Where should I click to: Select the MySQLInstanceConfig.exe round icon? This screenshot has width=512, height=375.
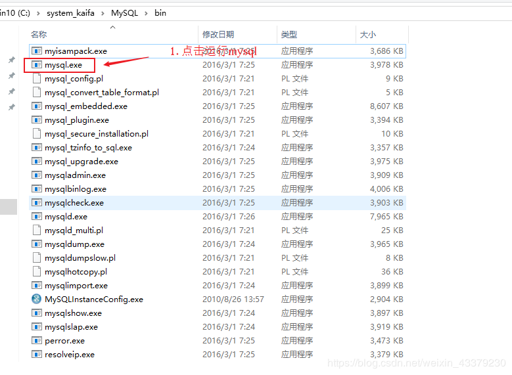coord(37,299)
